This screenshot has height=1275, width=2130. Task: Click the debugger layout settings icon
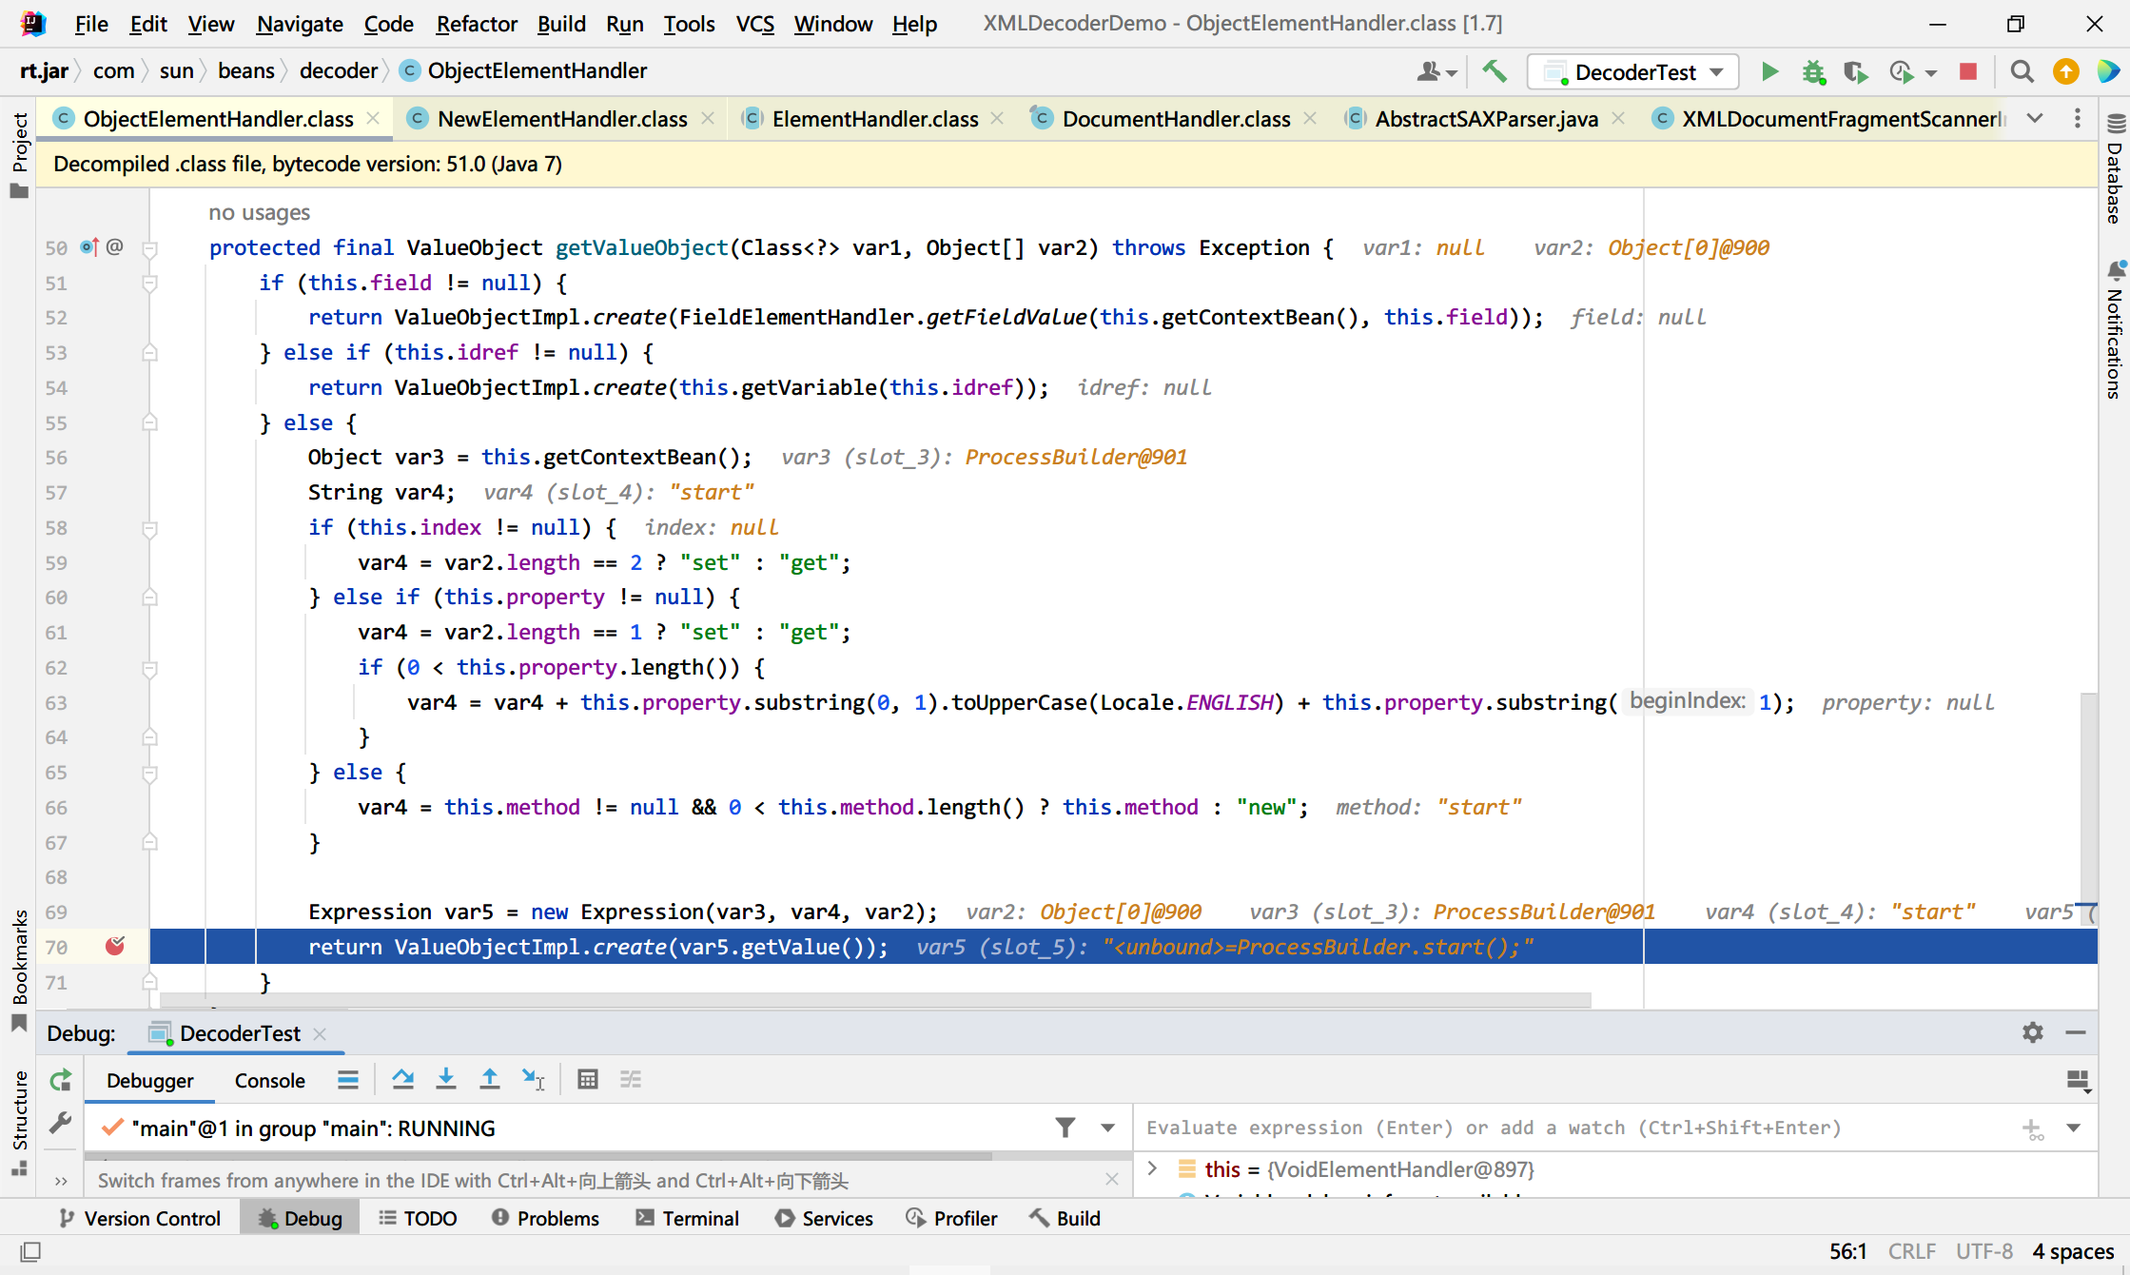[2079, 1080]
